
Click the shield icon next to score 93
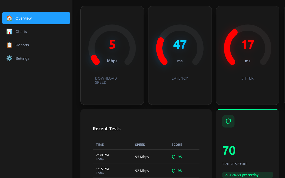click(174, 171)
